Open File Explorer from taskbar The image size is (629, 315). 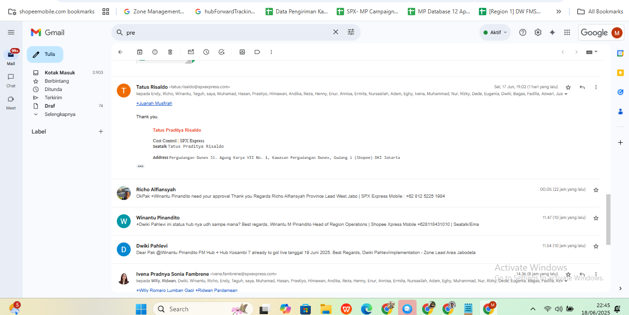point(326,309)
